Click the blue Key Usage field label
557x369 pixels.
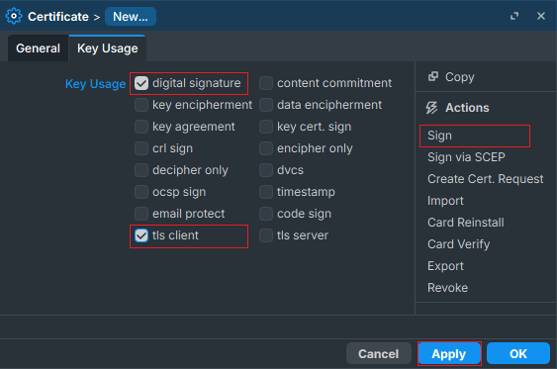tap(95, 84)
